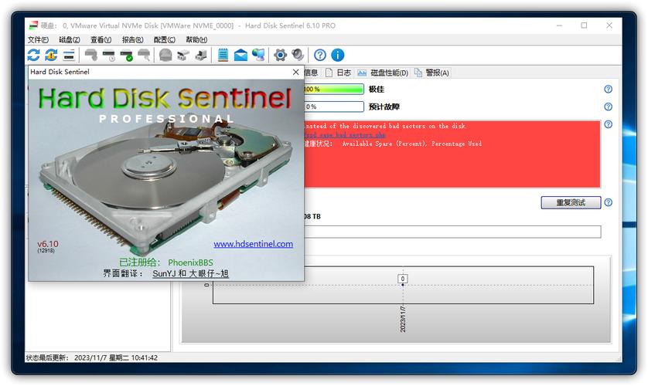
Task: Switch to the 磁盘性能(D) tab
Action: (383, 73)
